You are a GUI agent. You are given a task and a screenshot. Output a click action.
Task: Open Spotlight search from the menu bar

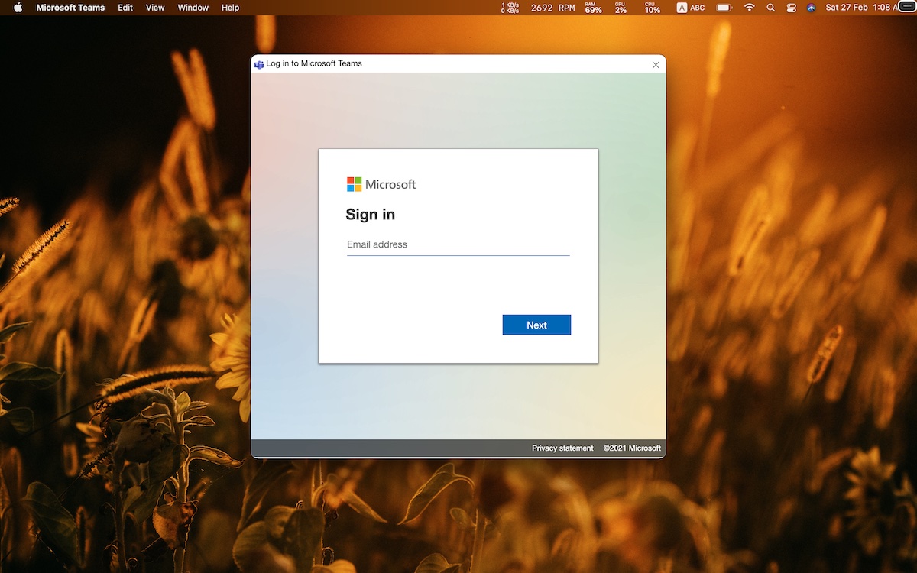click(x=770, y=8)
